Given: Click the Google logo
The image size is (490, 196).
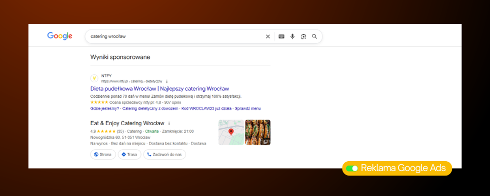Looking at the screenshot, I should click(59, 36).
